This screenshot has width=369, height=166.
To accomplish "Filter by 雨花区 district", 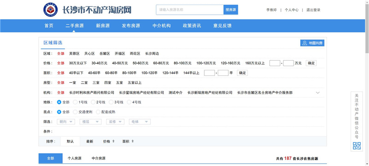I will coord(135,53).
